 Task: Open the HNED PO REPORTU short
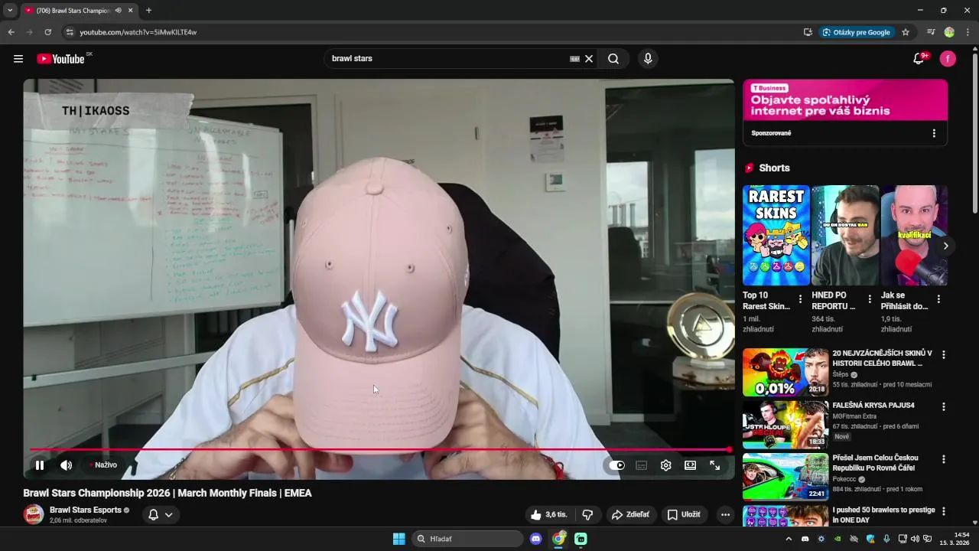pyautogui.click(x=845, y=236)
